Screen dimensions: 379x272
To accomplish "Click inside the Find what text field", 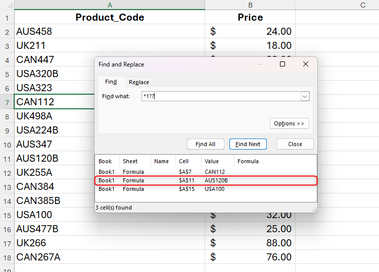I will pyautogui.click(x=220, y=96).
